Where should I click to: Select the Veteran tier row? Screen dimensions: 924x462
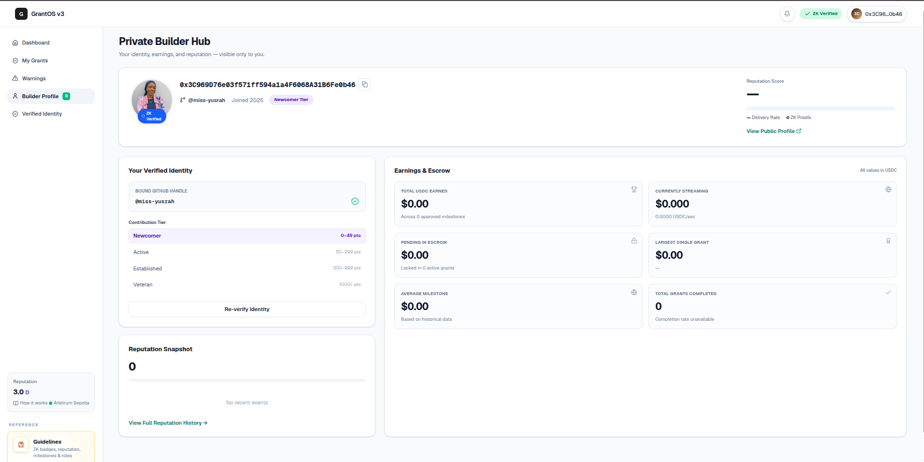[247, 284]
